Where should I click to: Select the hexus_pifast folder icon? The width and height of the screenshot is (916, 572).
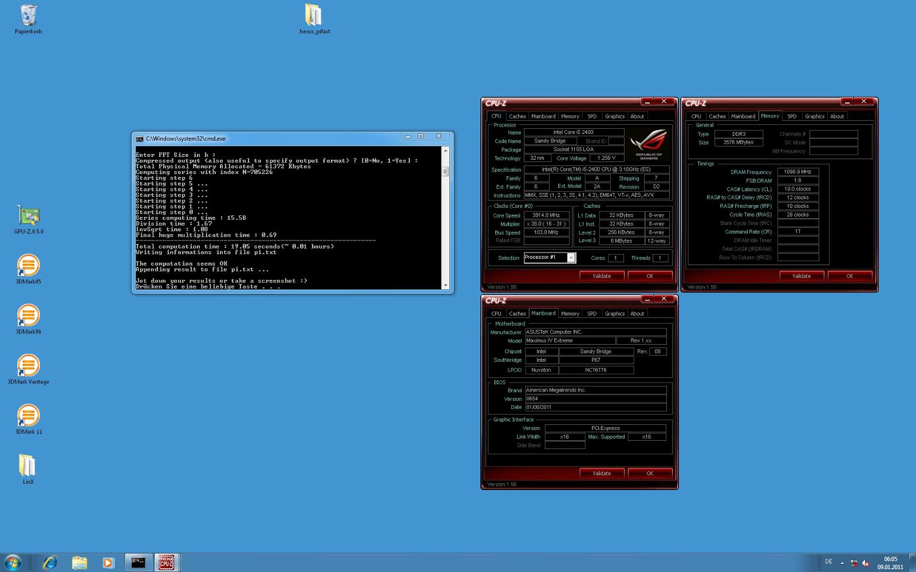point(314,19)
